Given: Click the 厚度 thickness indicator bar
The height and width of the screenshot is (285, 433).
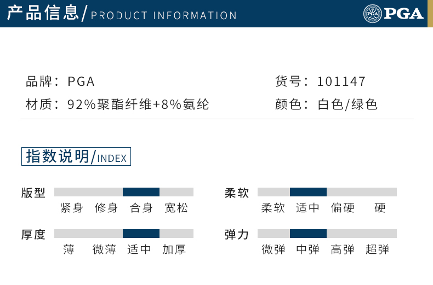Looking at the screenshot, I should point(124,234).
